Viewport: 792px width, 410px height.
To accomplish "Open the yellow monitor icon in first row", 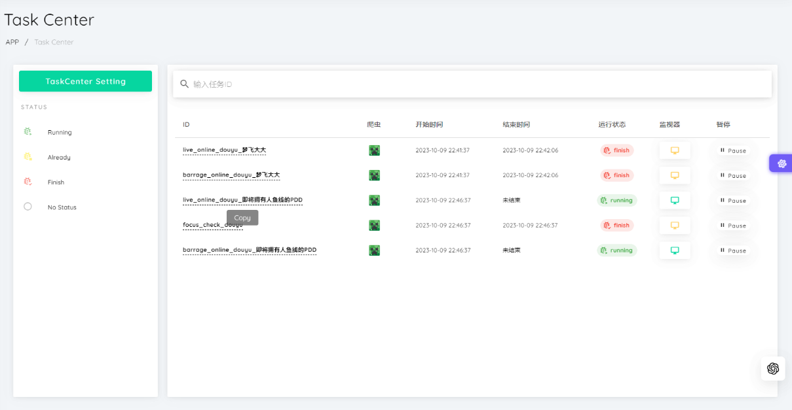I will 675,150.
